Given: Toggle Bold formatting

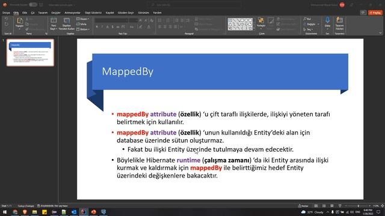Looking at the screenshot, I should (97, 26).
